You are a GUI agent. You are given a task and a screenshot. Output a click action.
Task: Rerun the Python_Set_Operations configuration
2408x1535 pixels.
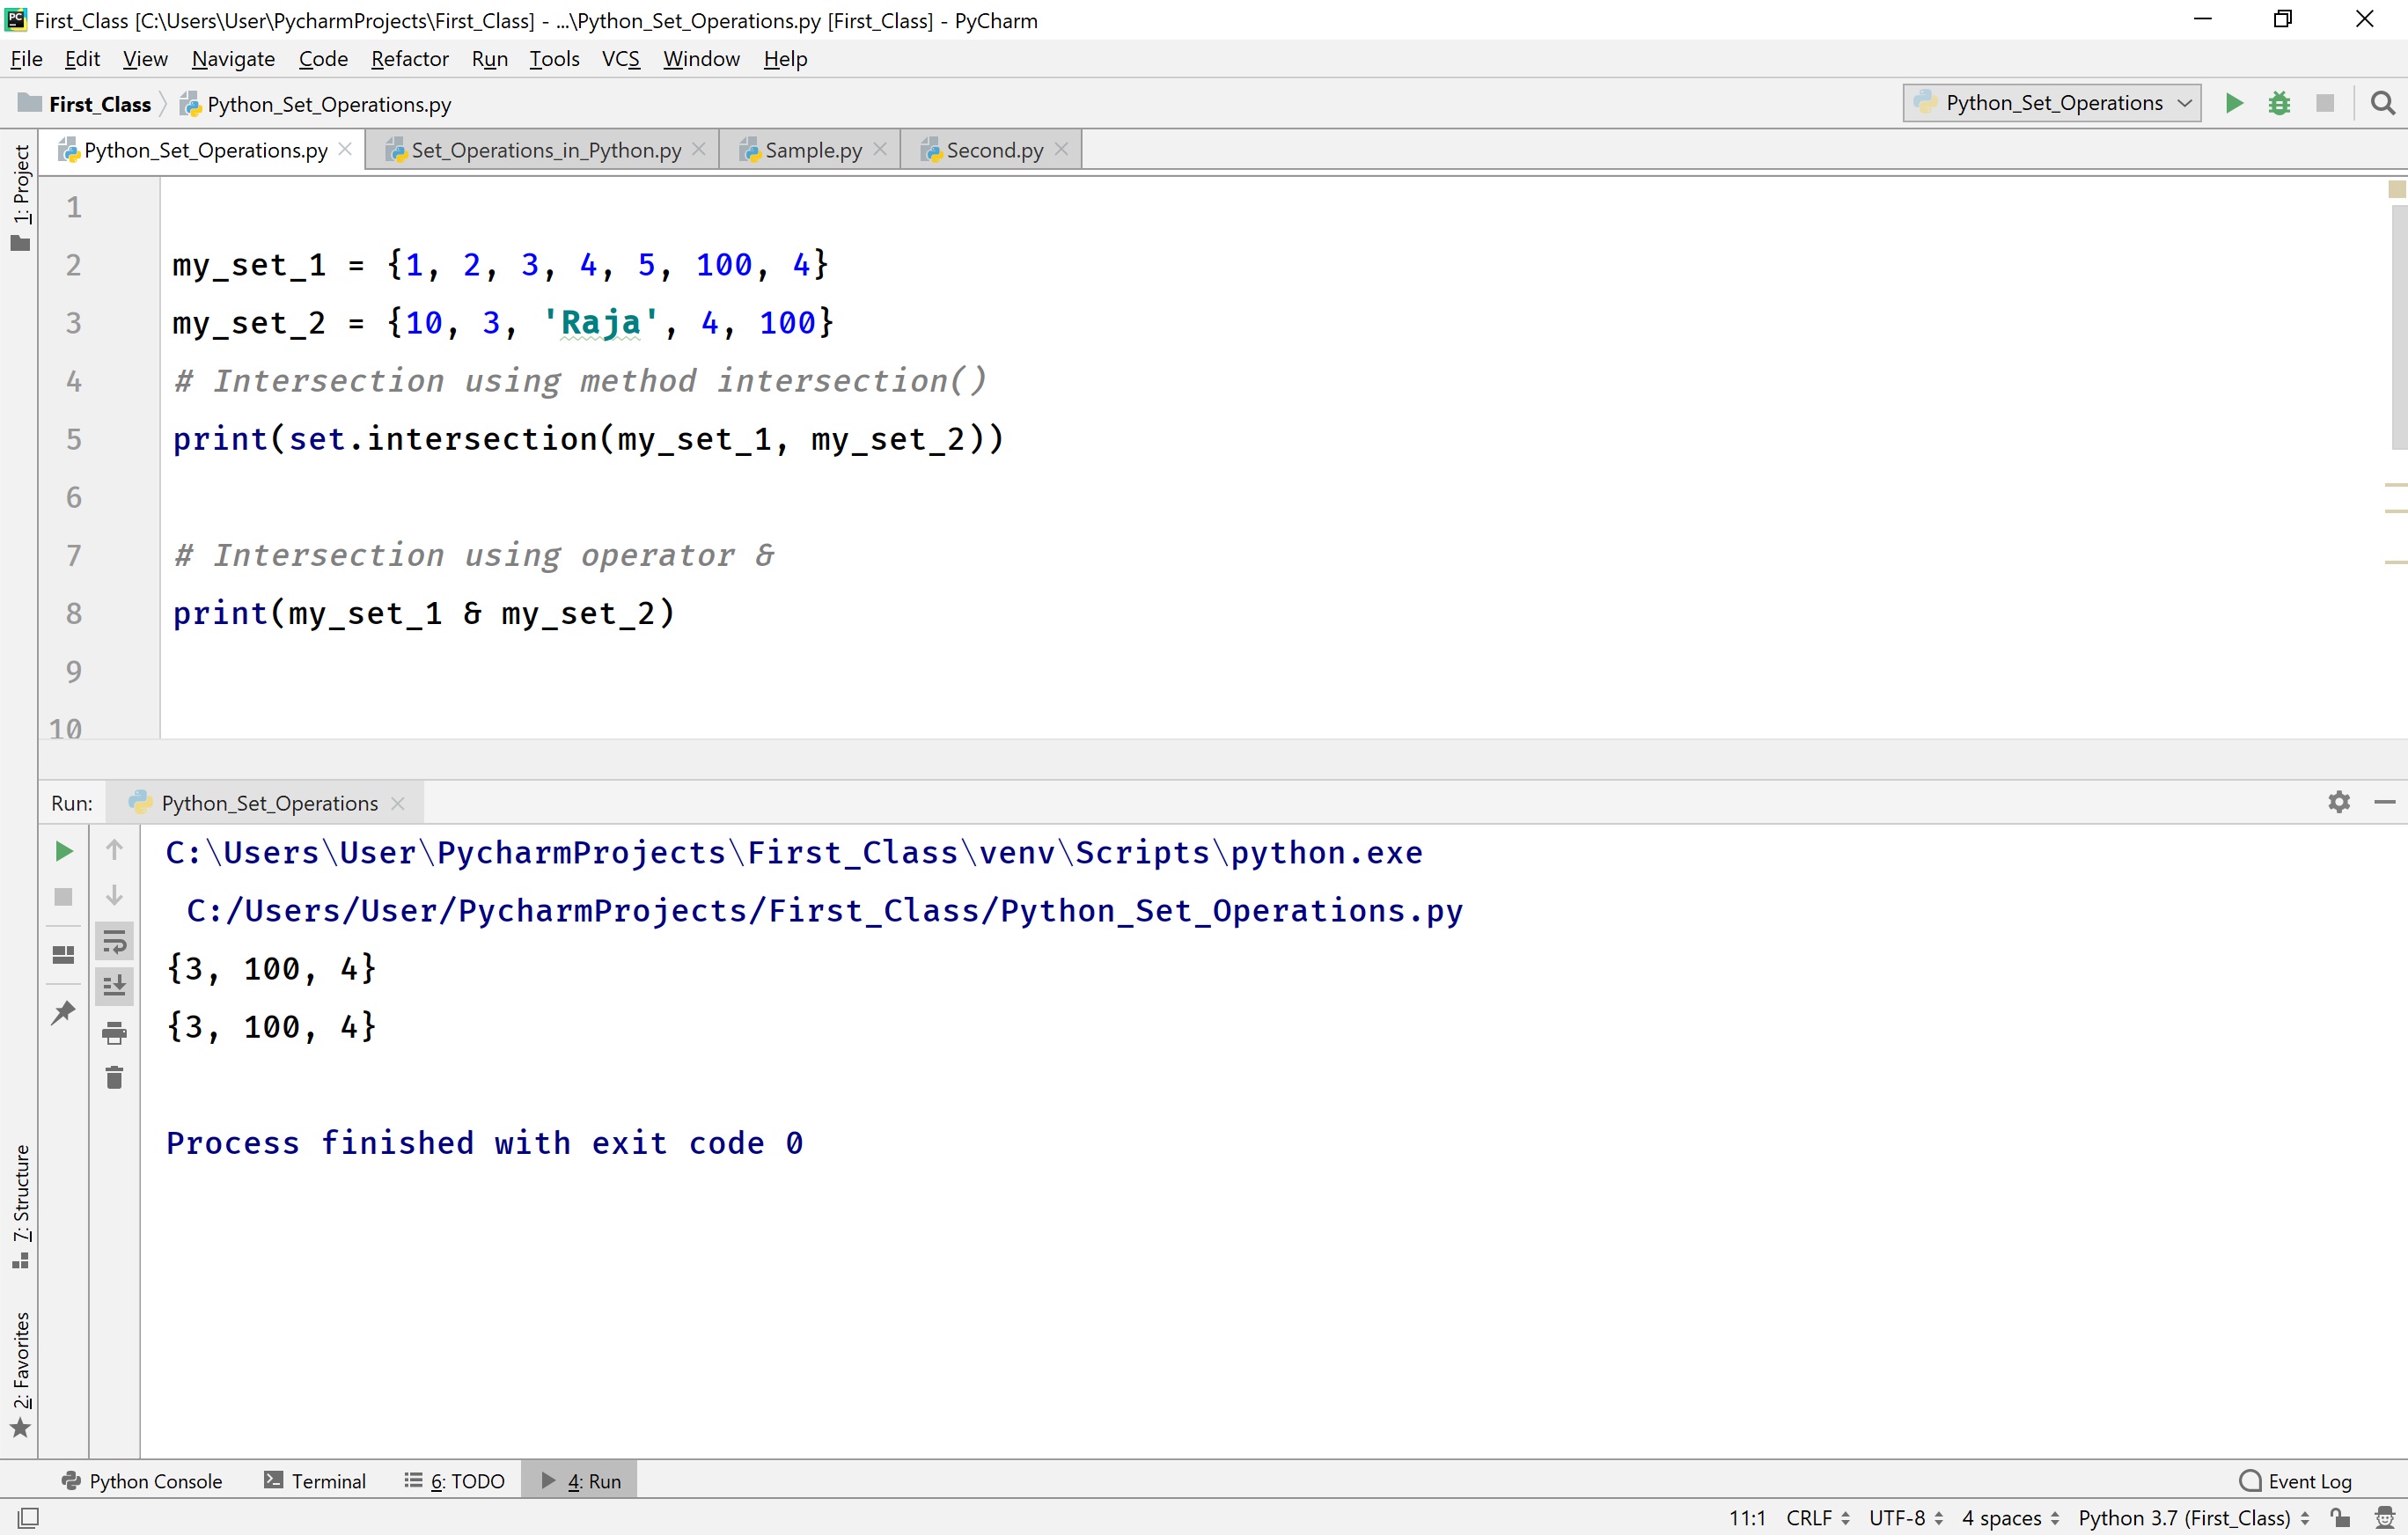coord(63,851)
